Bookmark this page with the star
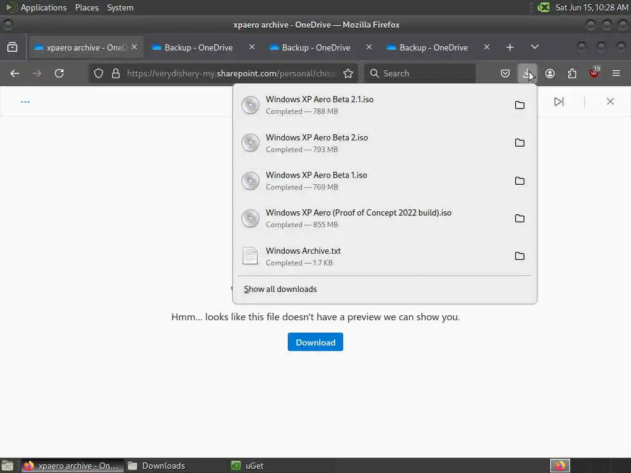Viewport: 631px width, 473px height. pyautogui.click(x=348, y=73)
